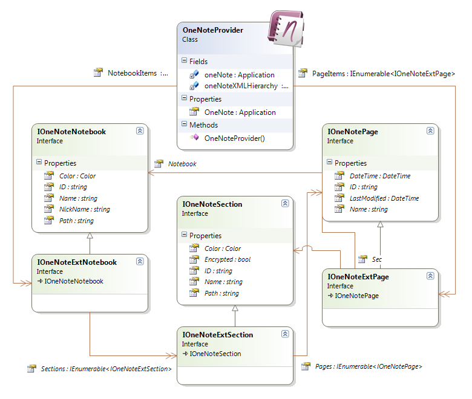472x399 pixels.
Task: Select 'OneNoteProvider()' method text
Action: (x=235, y=138)
